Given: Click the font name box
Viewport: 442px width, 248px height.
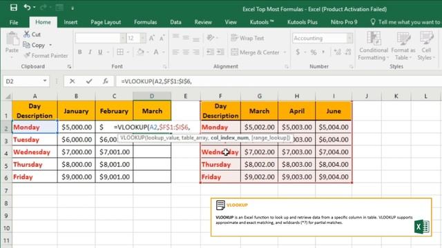Looking at the screenshot, I should coord(97,38).
